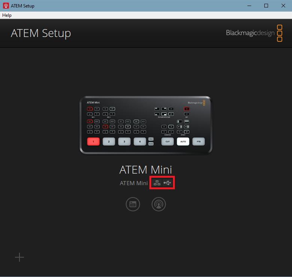Click the USB connection icon
The height and width of the screenshot is (277, 292).
(x=167, y=183)
